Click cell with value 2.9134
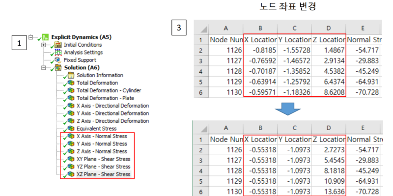 pyautogui.click(x=329, y=61)
